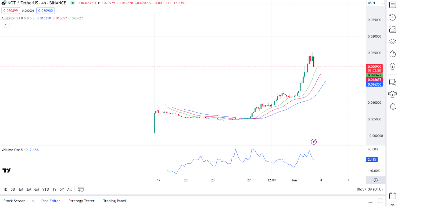
Task: Collapse the indicator legend chevron
Action: coord(5,25)
